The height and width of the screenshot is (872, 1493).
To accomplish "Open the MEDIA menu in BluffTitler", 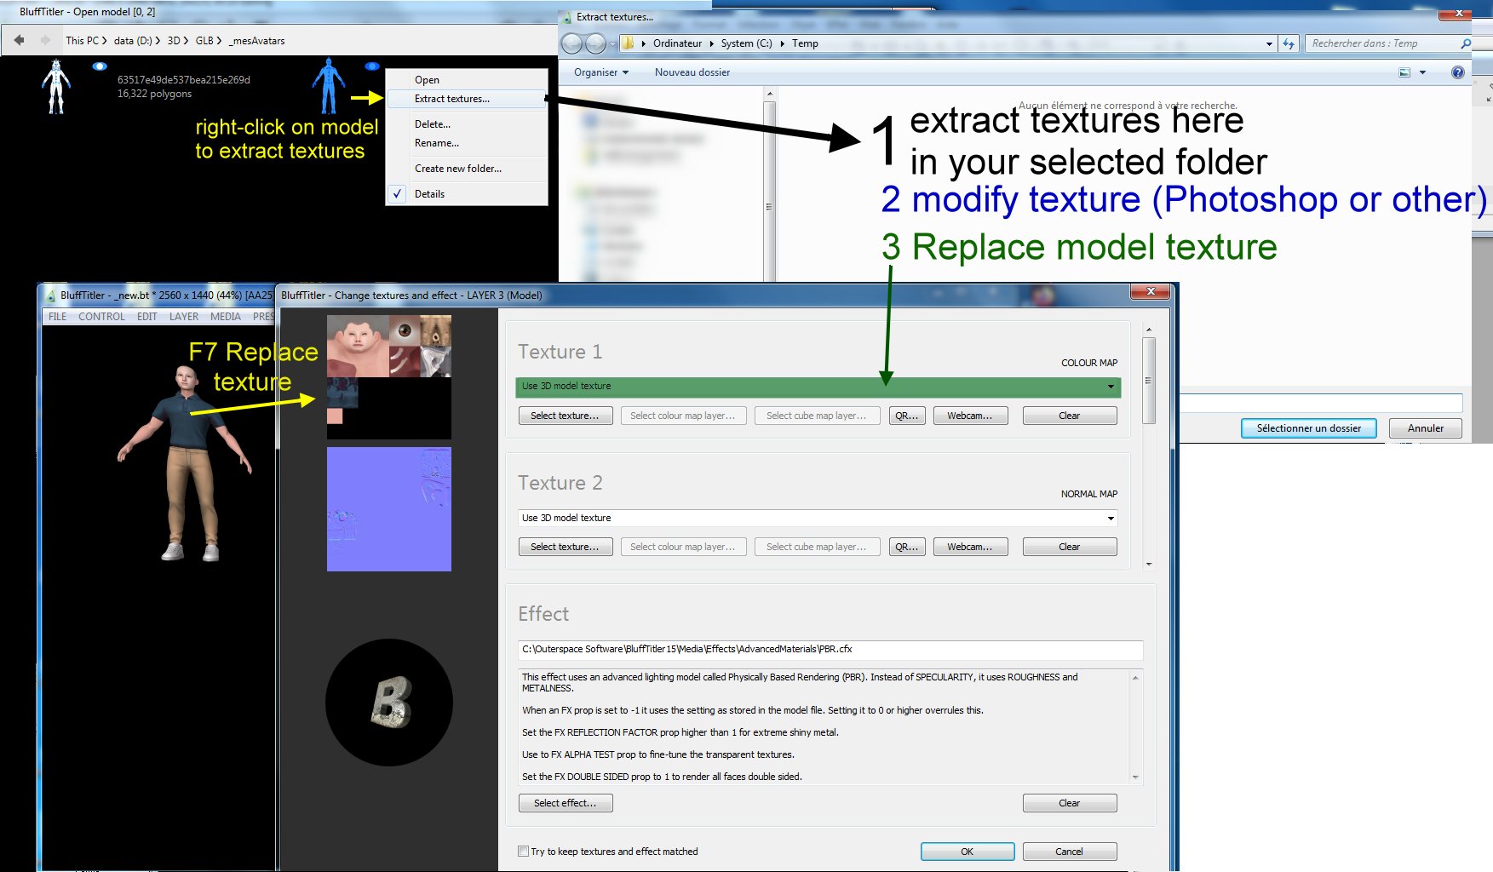I will [226, 317].
